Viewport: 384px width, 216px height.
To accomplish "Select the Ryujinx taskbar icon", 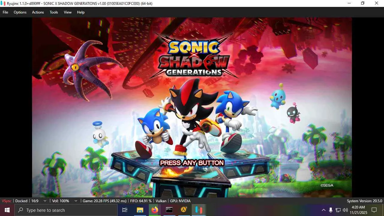I will point(199,210).
